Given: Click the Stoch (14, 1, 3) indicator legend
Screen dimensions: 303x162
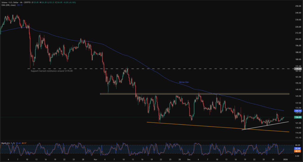Looking at the screenshot, I should pyautogui.click(x=8, y=143).
